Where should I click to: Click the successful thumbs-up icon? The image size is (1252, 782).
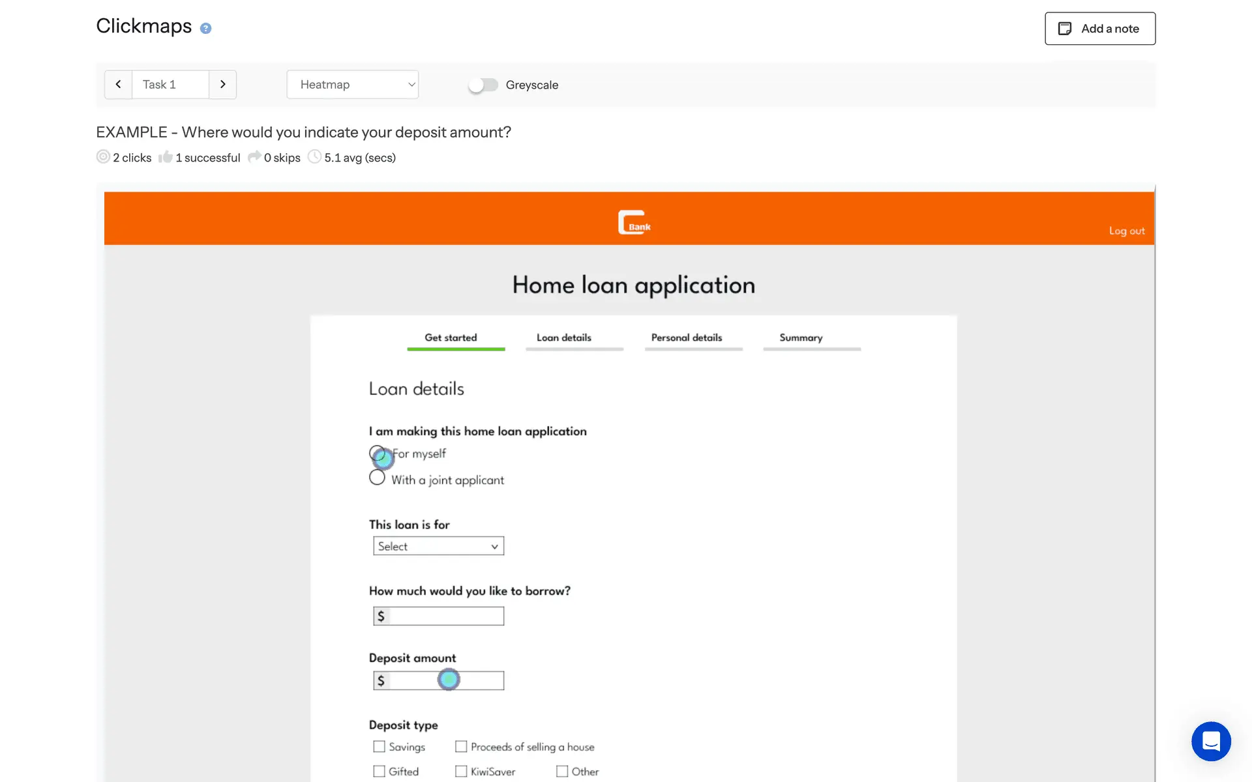166,157
